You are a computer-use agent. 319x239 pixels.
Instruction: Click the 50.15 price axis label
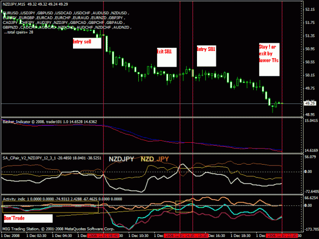[310, 75]
